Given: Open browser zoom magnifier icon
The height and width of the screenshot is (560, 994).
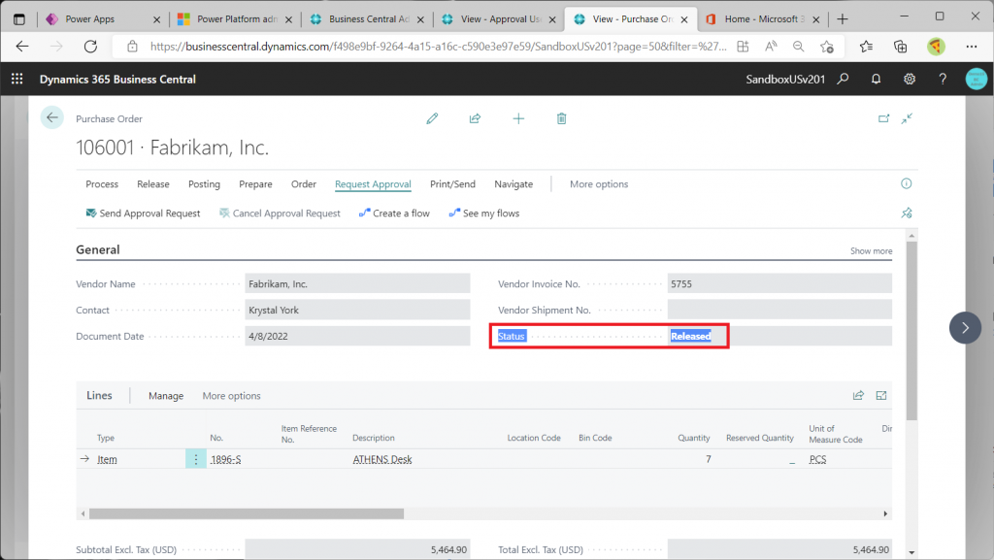Looking at the screenshot, I should [798, 47].
